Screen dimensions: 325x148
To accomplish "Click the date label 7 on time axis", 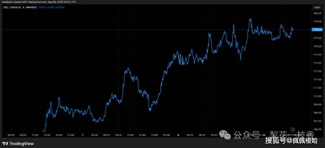I will pyautogui.click(x=83, y=135).
